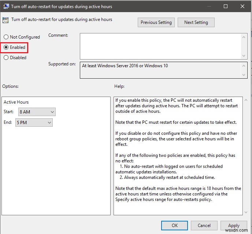The width and height of the screenshot is (252, 234).
Task: Click the Supported on scroll down arrow
Action: click(244, 75)
